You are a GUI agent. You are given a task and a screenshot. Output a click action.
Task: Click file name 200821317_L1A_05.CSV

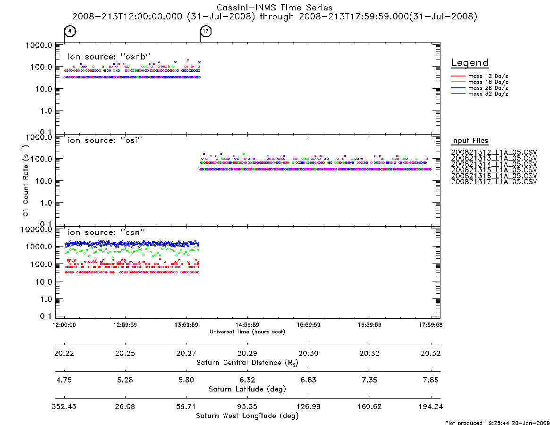494,182
